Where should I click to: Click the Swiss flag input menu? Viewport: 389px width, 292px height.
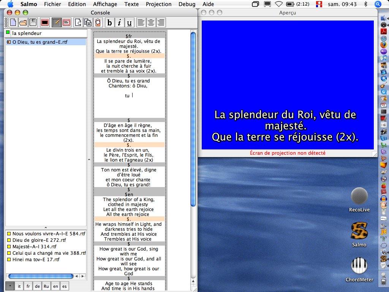(x=319, y=4)
